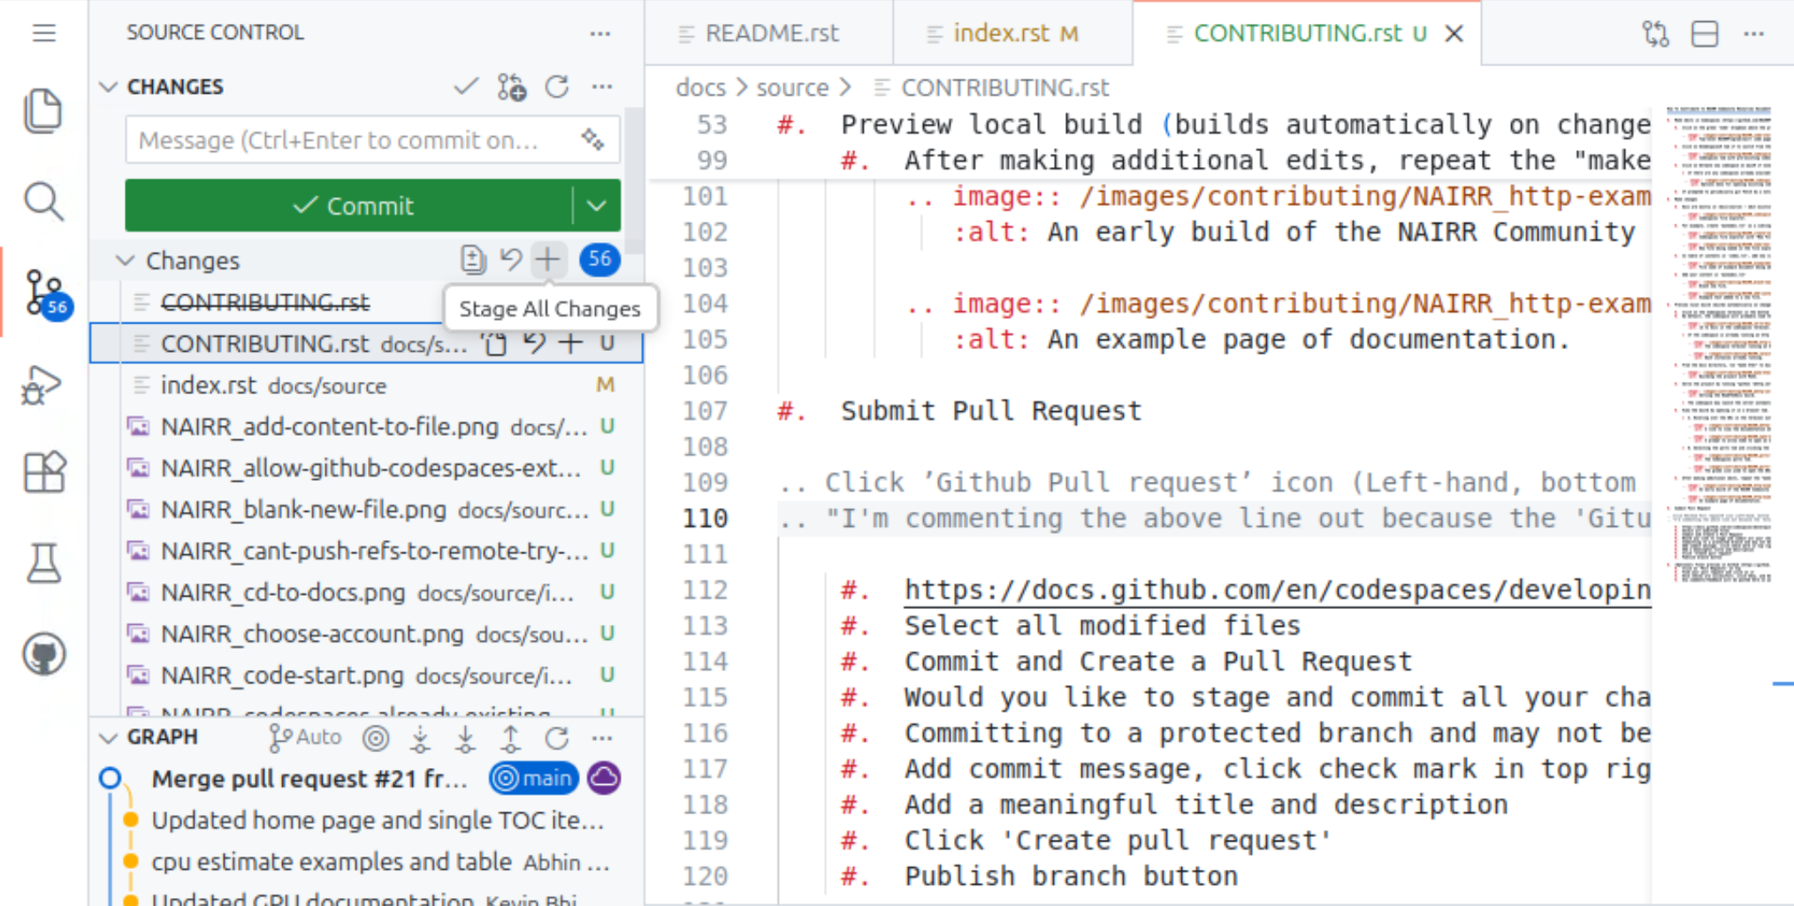Switch to index.rst tab
The height and width of the screenshot is (906, 1794).
coord(1013,34)
